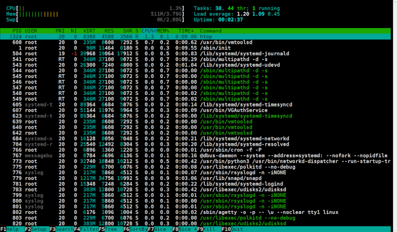
Task: Select the /sbin/init process row
Action: 195,48
